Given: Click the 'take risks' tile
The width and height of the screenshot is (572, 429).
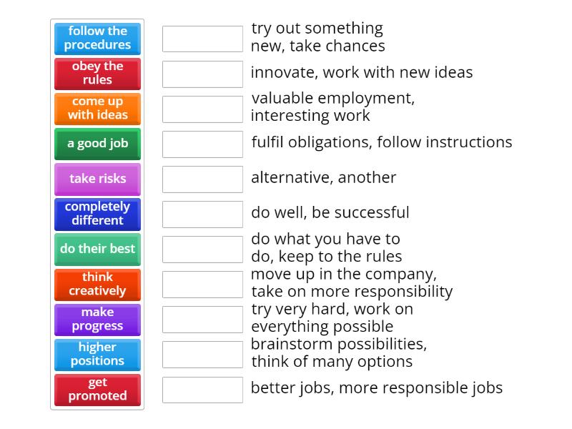Looking at the screenshot, I should click(x=97, y=179).
